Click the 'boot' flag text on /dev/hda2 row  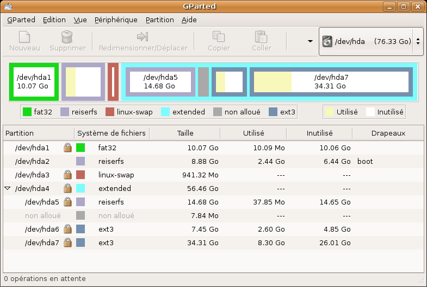[365, 161]
